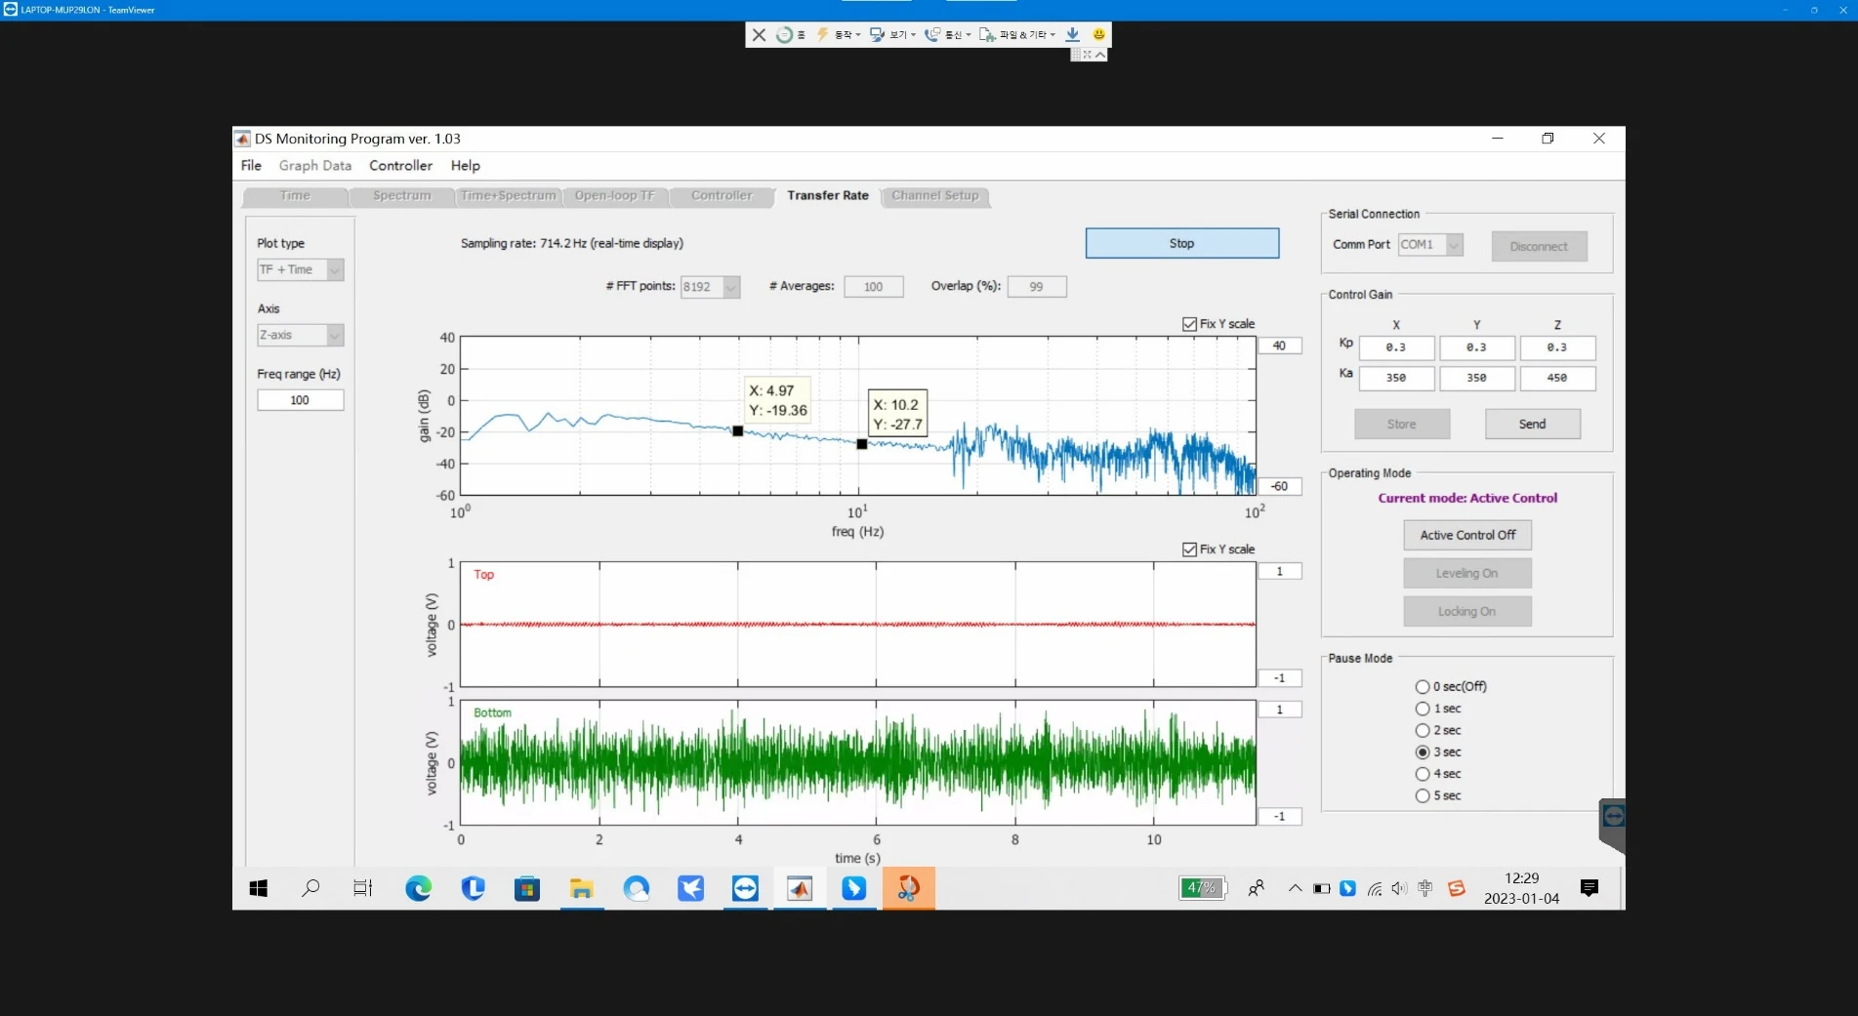Click the Freq range input field
Viewport: 1858px width, 1016px height.
tap(300, 400)
